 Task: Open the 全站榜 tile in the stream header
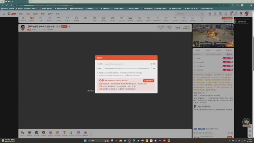pos(178,28)
